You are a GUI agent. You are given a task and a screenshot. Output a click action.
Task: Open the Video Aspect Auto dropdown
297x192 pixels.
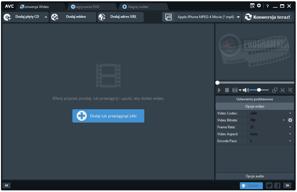pos(271,134)
